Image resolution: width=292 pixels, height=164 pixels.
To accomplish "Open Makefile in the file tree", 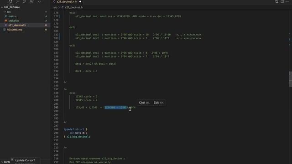I will (x=14, y=21).
